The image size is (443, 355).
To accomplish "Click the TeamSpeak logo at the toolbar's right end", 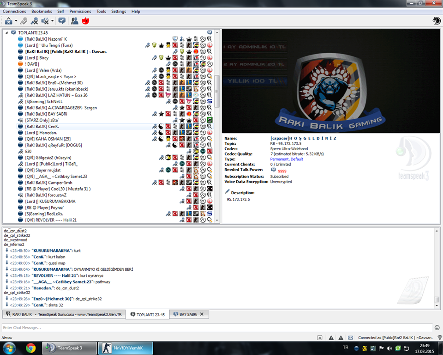I will 436,21.
